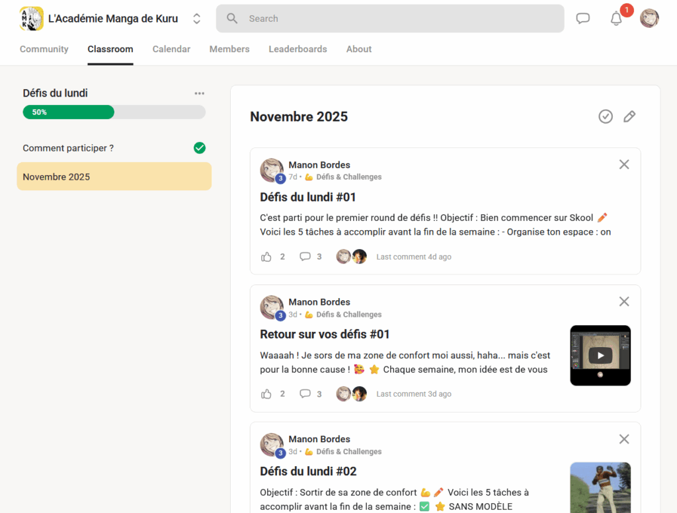The height and width of the screenshot is (513, 677).
Task: Dismiss the Défis du lundi #02 post
Action: point(623,438)
